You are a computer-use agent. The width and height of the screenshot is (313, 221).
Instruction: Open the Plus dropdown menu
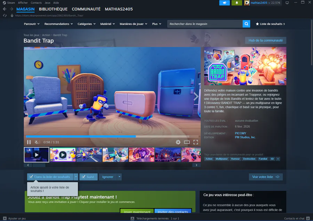156,24
